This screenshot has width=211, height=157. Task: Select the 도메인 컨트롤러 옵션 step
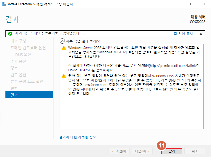coord(28,48)
